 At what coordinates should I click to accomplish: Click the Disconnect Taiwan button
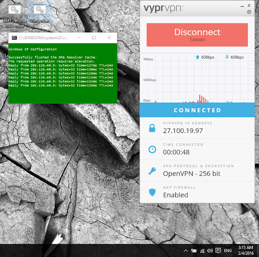pos(197,35)
